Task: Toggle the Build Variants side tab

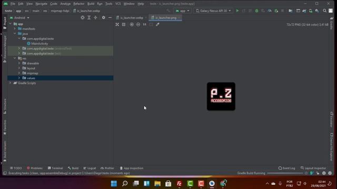Action: (x=5, y=151)
